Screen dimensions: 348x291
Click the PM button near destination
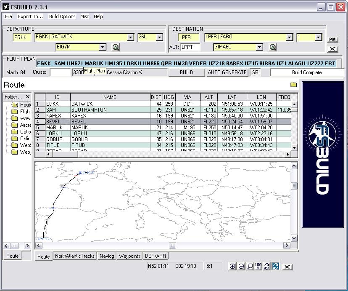click(332, 39)
